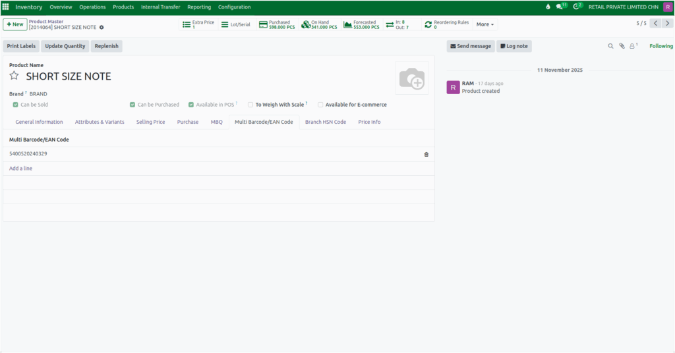Expand the More dropdown
The image size is (675, 353).
point(485,24)
